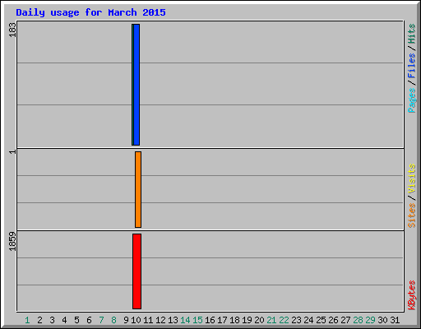Click day '15' on the x-axis
The width and height of the screenshot is (421, 329).
[x=197, y=320]
